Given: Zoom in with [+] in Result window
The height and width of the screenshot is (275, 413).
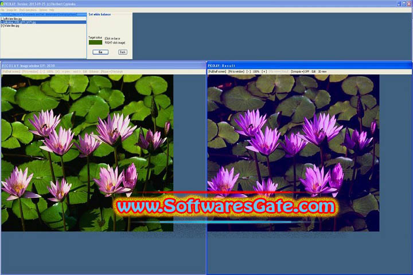Looking at the screenshot, I should point(264,72).
